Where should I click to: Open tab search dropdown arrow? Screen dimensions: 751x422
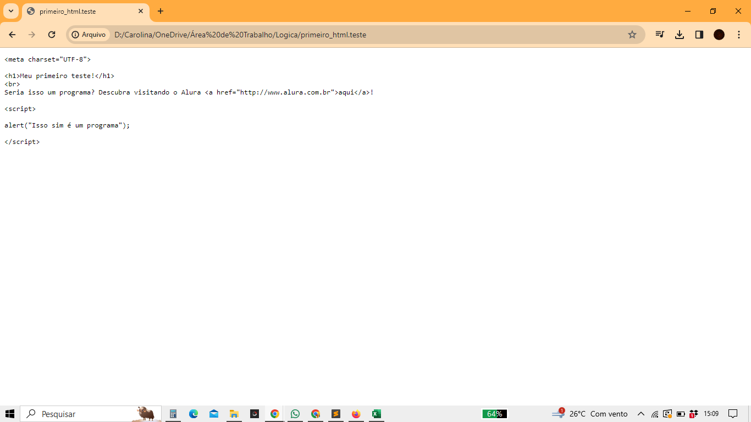tap(10, 11)
